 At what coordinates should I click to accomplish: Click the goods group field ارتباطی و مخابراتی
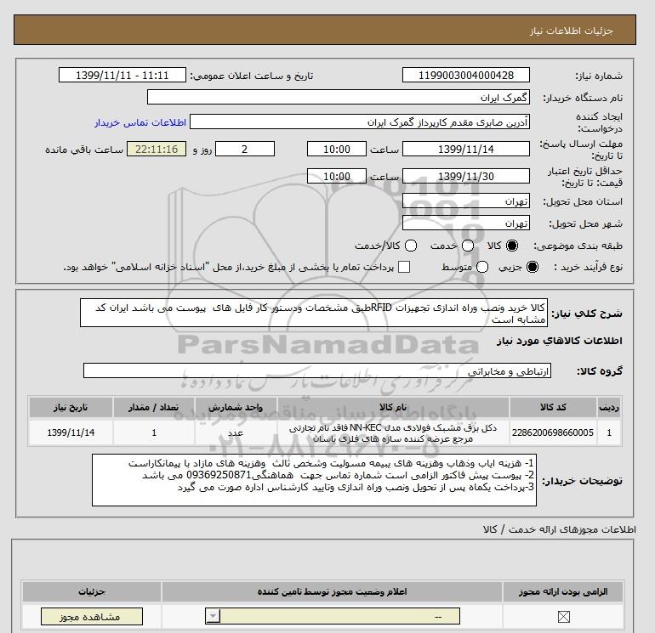click(x=317, y=370)
